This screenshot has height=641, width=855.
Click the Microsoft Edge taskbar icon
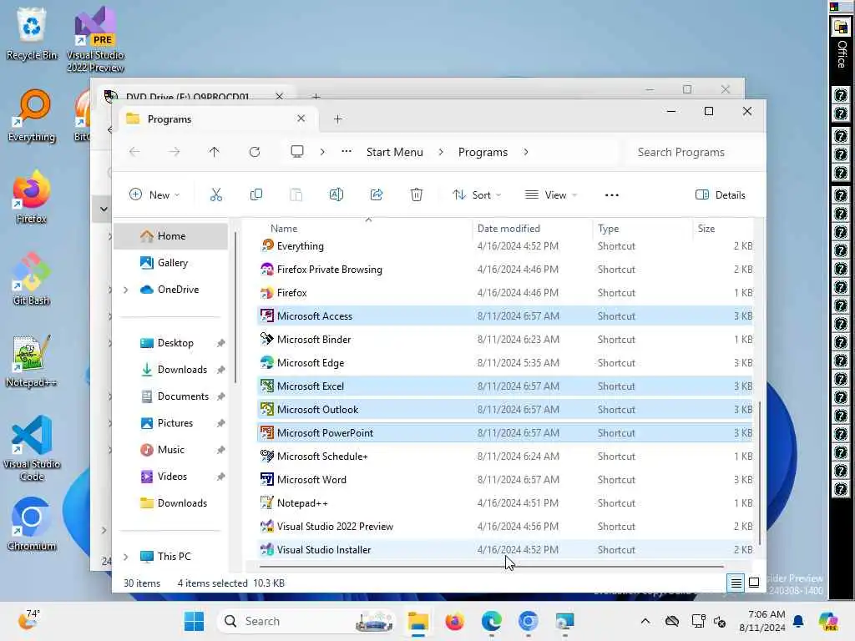coord(491,621)
